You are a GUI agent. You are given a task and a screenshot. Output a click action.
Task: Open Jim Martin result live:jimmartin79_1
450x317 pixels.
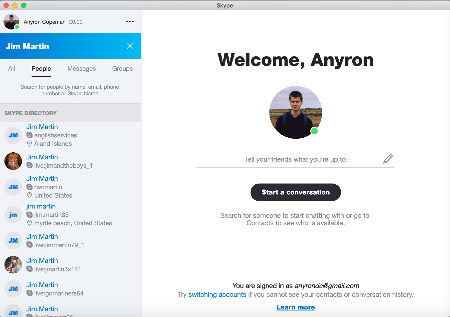pyautogui.click(x=71, y=241)
